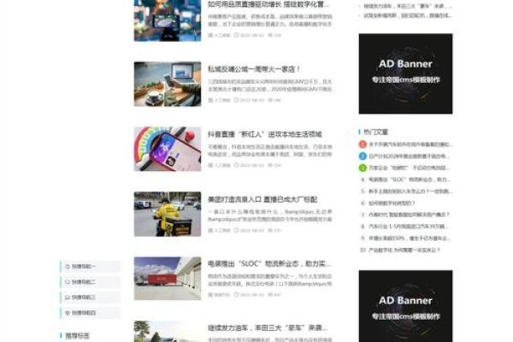Click the thumbnail of the Toyota article
Image resolution: width=513 pixels, height=342 pixels.
coord(168,332)
